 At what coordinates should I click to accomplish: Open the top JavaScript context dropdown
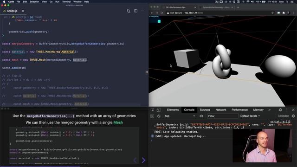[x=180, y=116]
